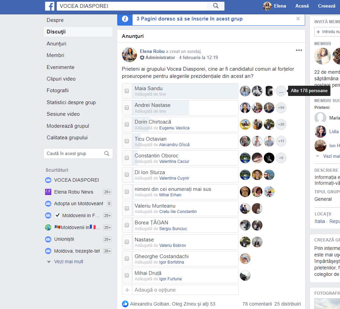
Task: Click the plus icon beside Adaugă o opțiune
Action: 127,290
